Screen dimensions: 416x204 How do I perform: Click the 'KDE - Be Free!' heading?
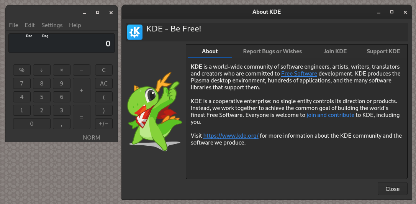[174, 29]
